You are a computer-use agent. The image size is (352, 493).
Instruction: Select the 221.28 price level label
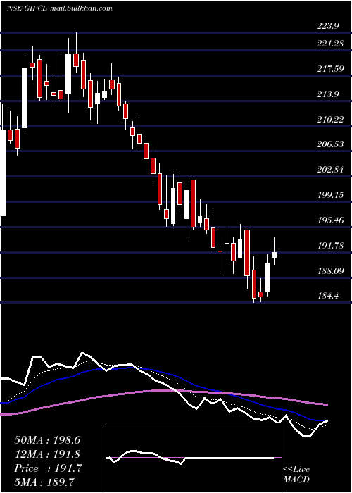point(329,44)
